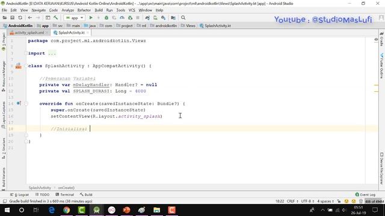Open the Resource Manager side panel
385x216 pixels.
pos(4,76)
